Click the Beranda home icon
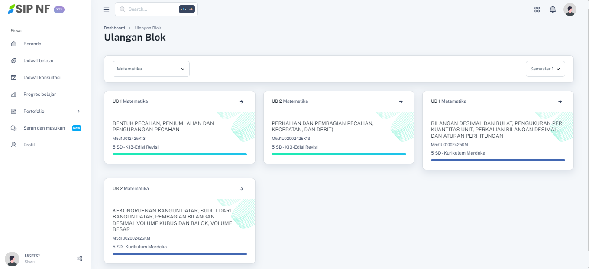 [x=13, y=44]
